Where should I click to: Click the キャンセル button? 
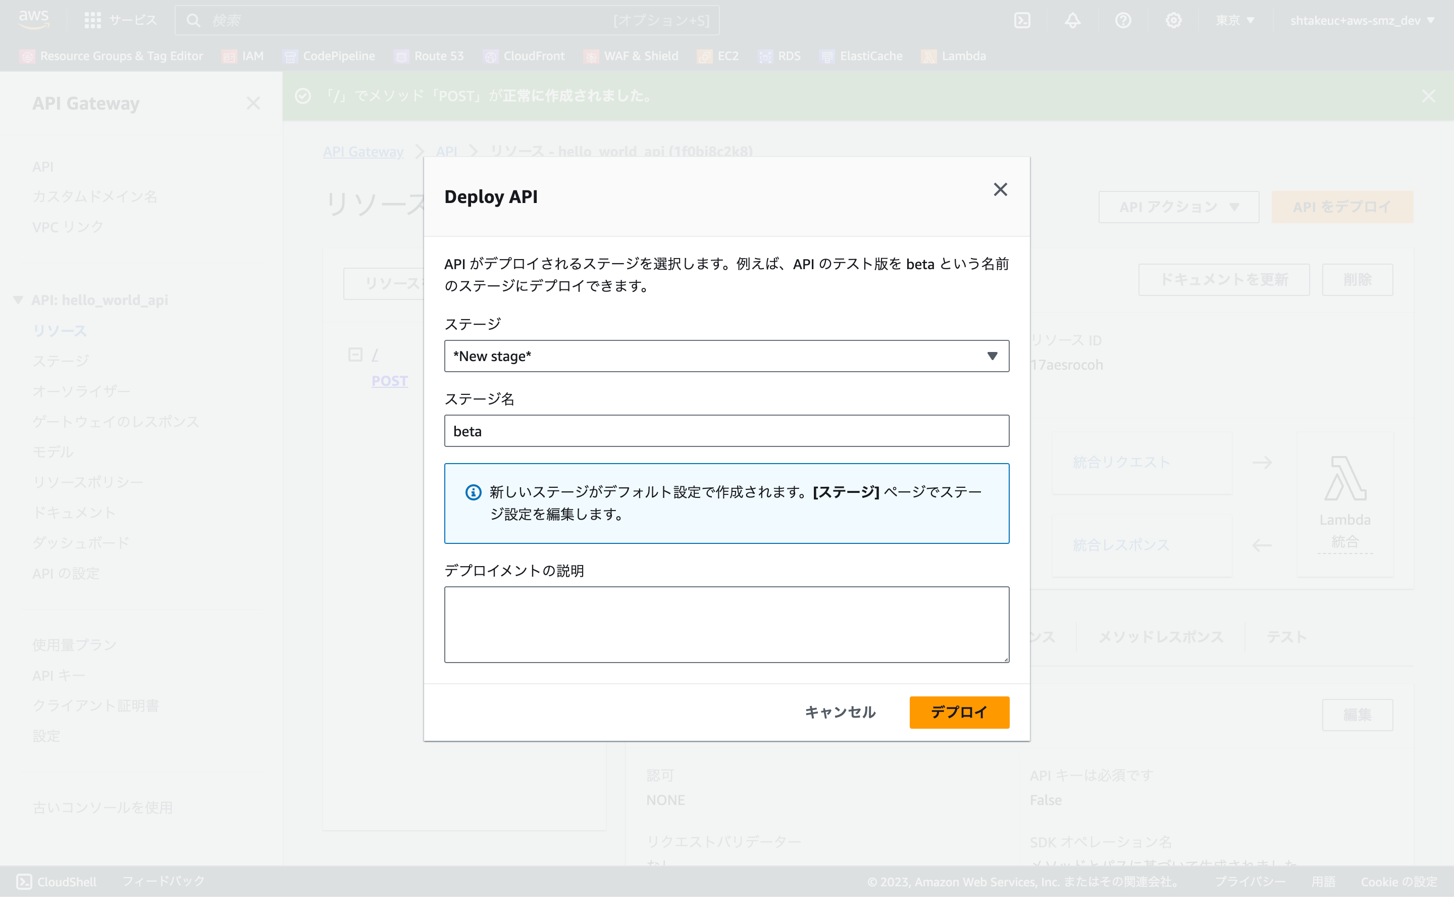tap(840, 712)
